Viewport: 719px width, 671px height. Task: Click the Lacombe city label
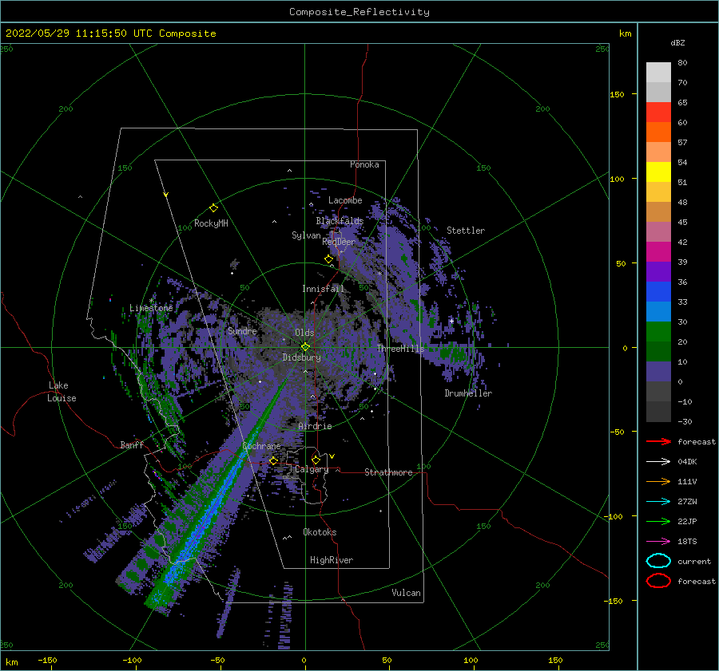tap(345, 200)
